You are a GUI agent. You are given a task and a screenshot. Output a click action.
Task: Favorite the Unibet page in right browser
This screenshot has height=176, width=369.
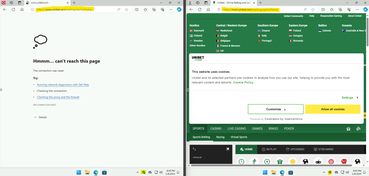point(313,10)
